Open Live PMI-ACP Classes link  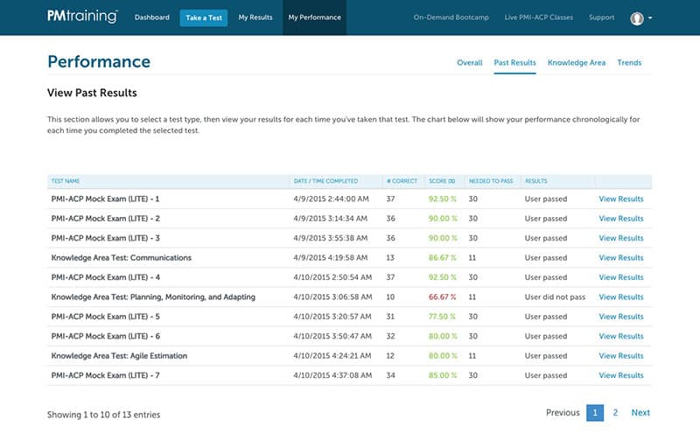[x=538, y=17]
